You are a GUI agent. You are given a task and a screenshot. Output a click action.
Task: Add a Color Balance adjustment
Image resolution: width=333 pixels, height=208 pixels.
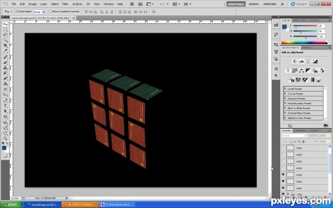pos(301,70)
